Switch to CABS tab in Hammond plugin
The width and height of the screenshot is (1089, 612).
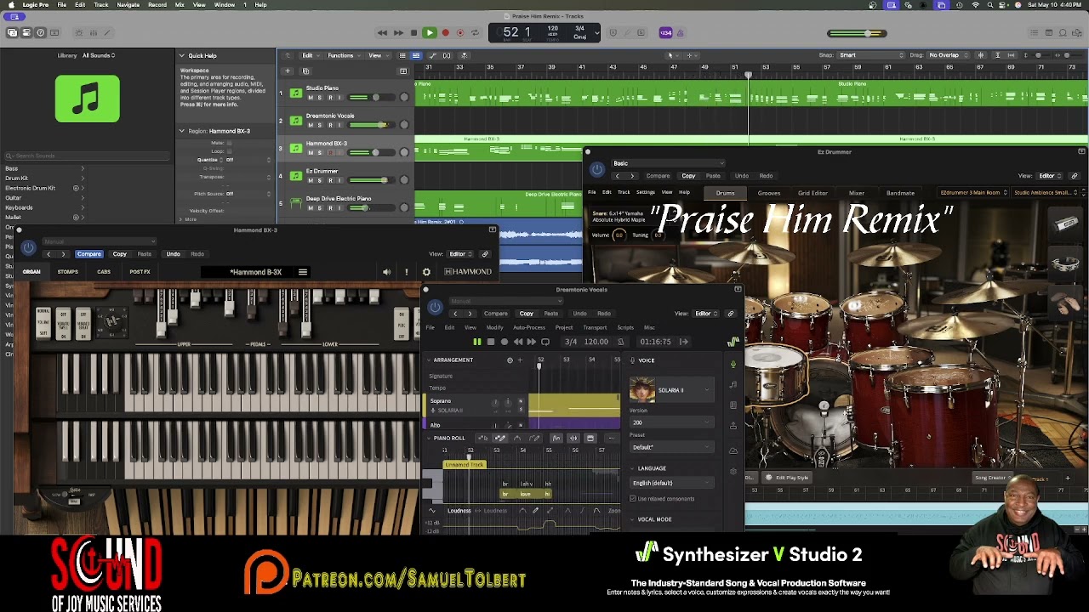coord(104,272)
